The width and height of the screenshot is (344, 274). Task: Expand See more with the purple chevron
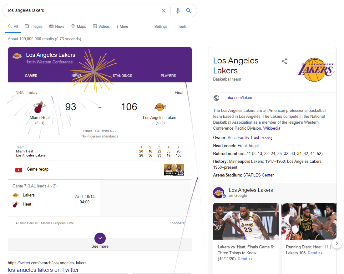[x=100, y=238]
